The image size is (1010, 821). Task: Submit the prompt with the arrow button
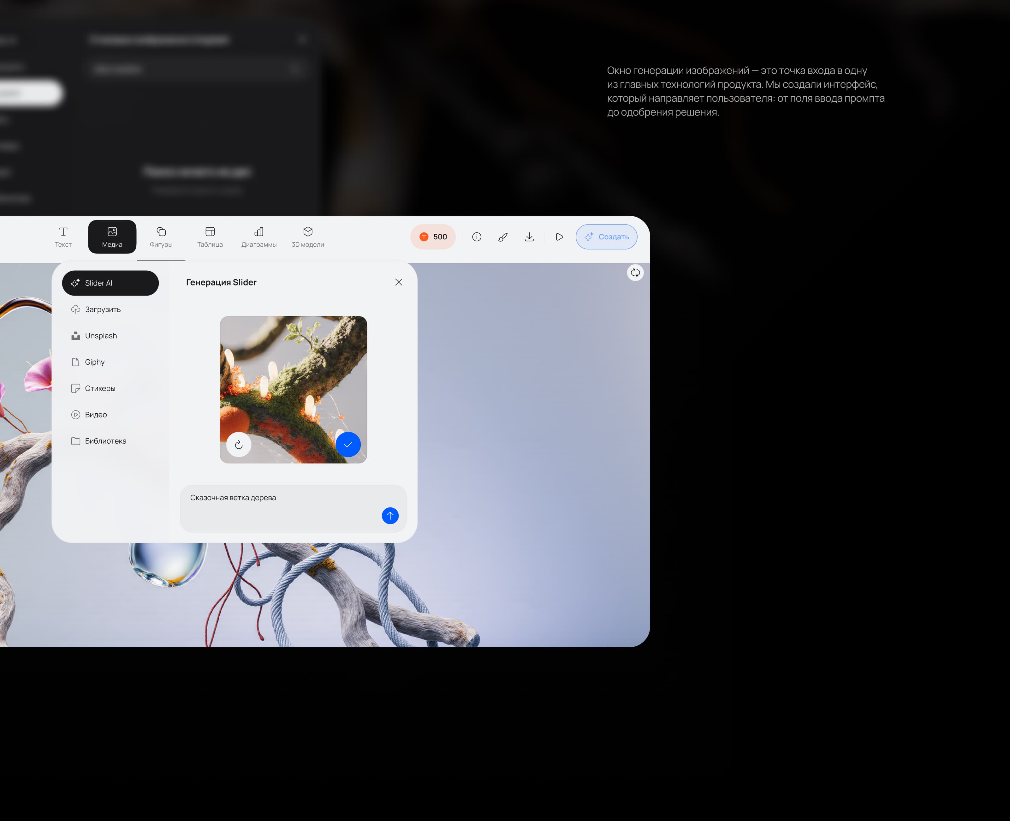click(390, 516)
